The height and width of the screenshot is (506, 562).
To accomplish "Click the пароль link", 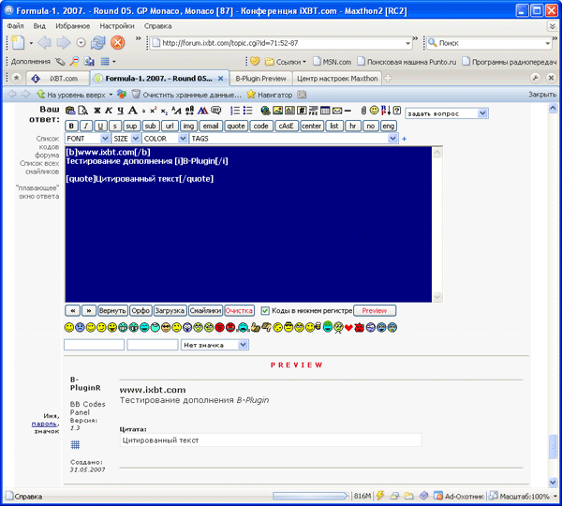I will 44,424.
